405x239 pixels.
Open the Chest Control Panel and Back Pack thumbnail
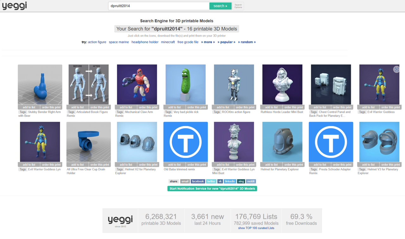pyautogui.click(x=331, y=85)
